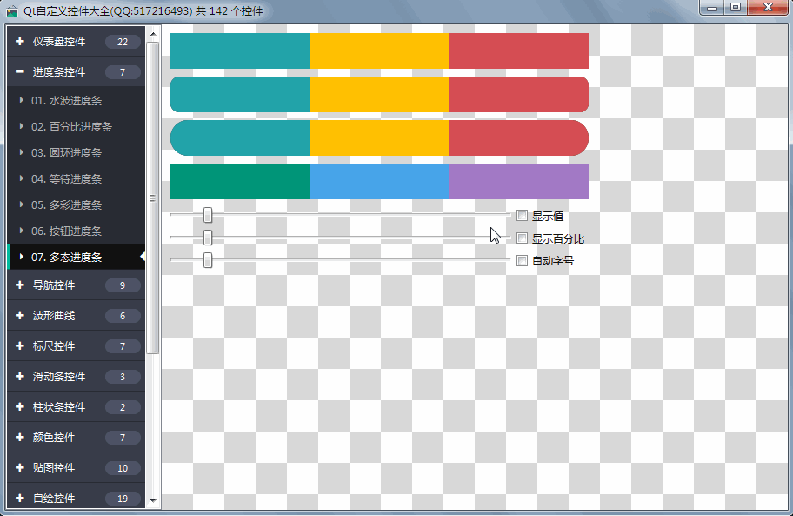Screen dimensions: 793x516
Task: Click the sidebar scrollbar down arrow
Action: 154,502
